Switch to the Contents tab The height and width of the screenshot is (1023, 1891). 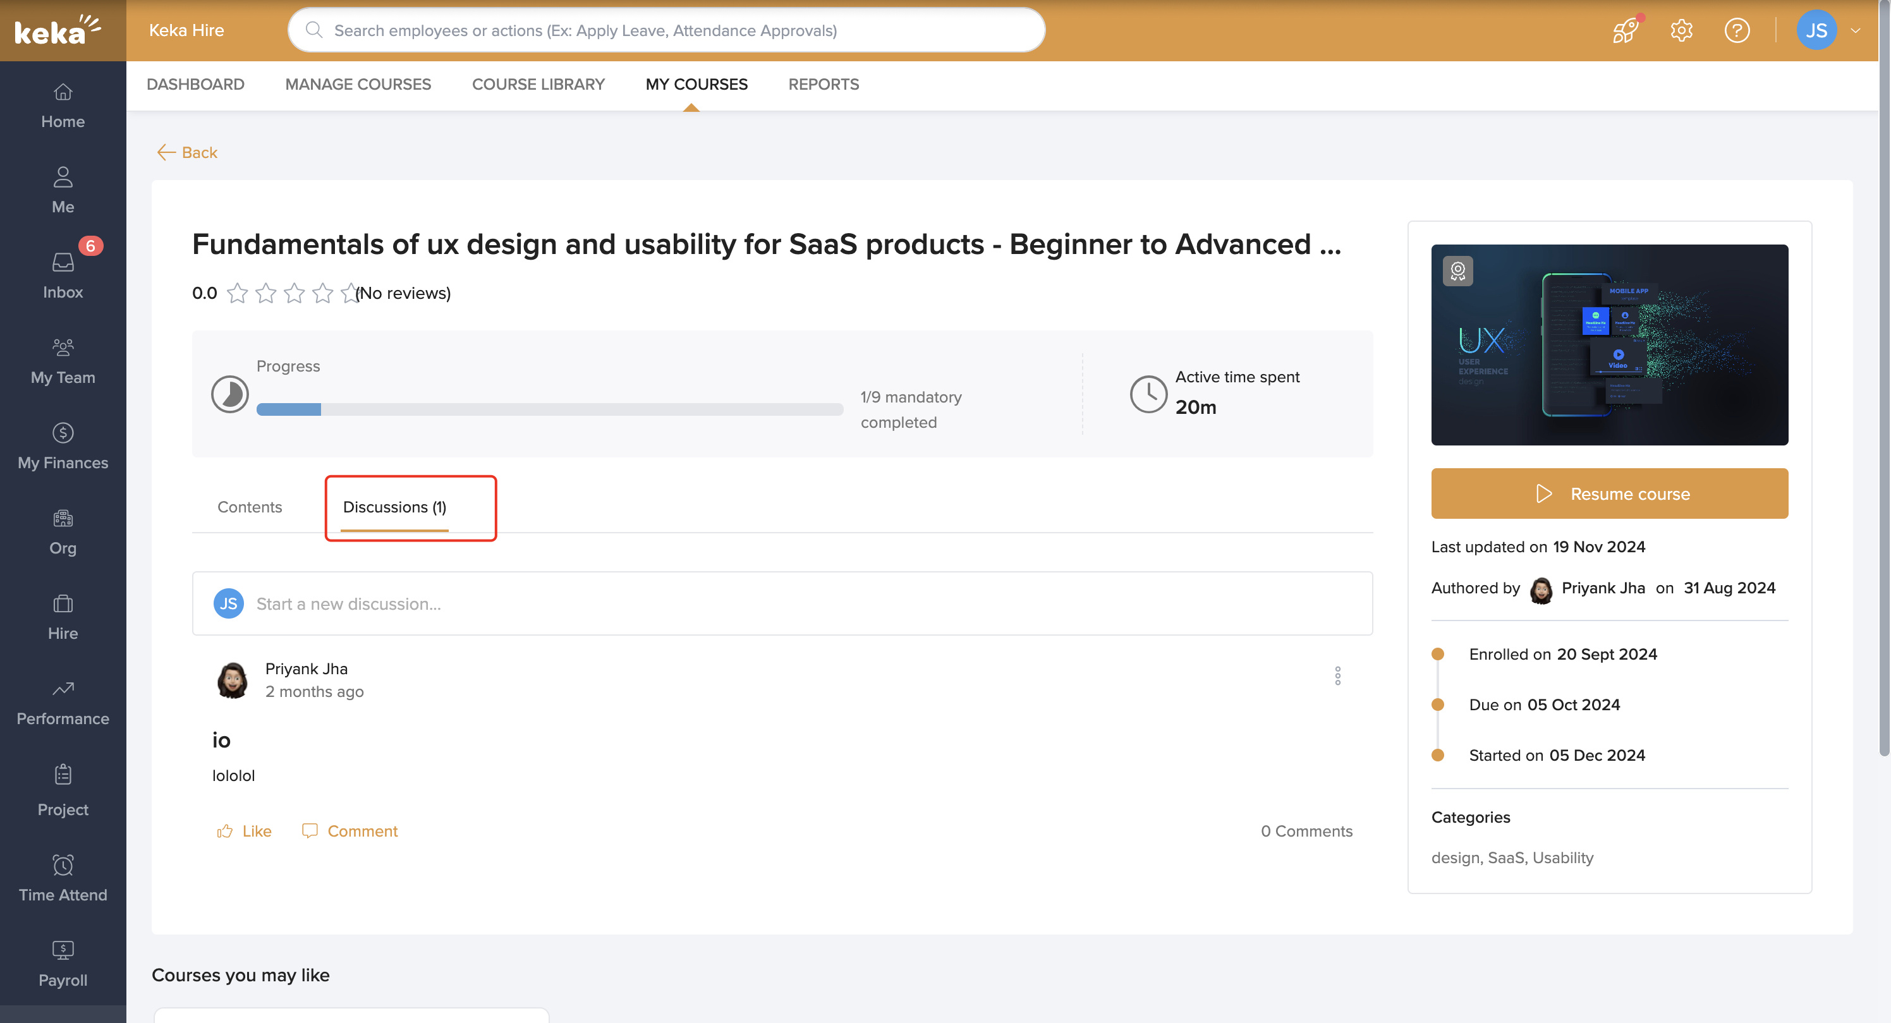pyautogui.click(x=250, y=507)
